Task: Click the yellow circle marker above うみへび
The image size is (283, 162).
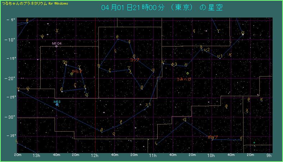Action: 187,73
